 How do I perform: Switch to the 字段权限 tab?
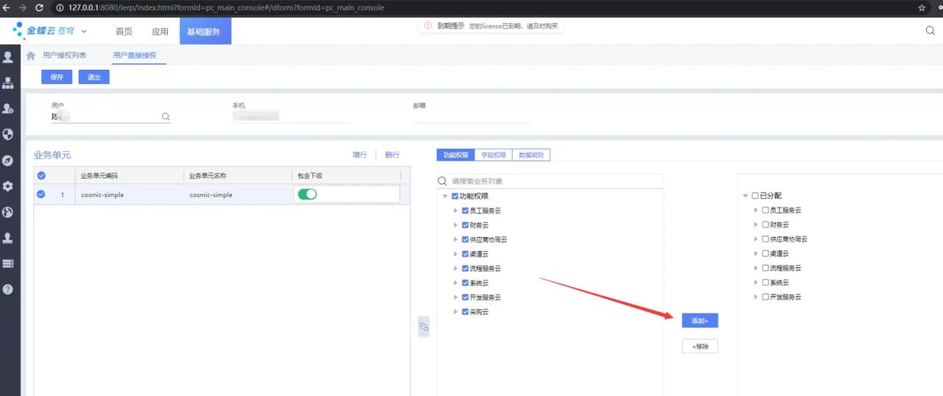pyautogui.click(x=494, y=155)
